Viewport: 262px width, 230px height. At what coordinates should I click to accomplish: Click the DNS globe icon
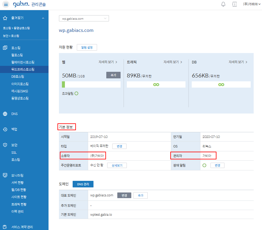[x=5, y=114]
